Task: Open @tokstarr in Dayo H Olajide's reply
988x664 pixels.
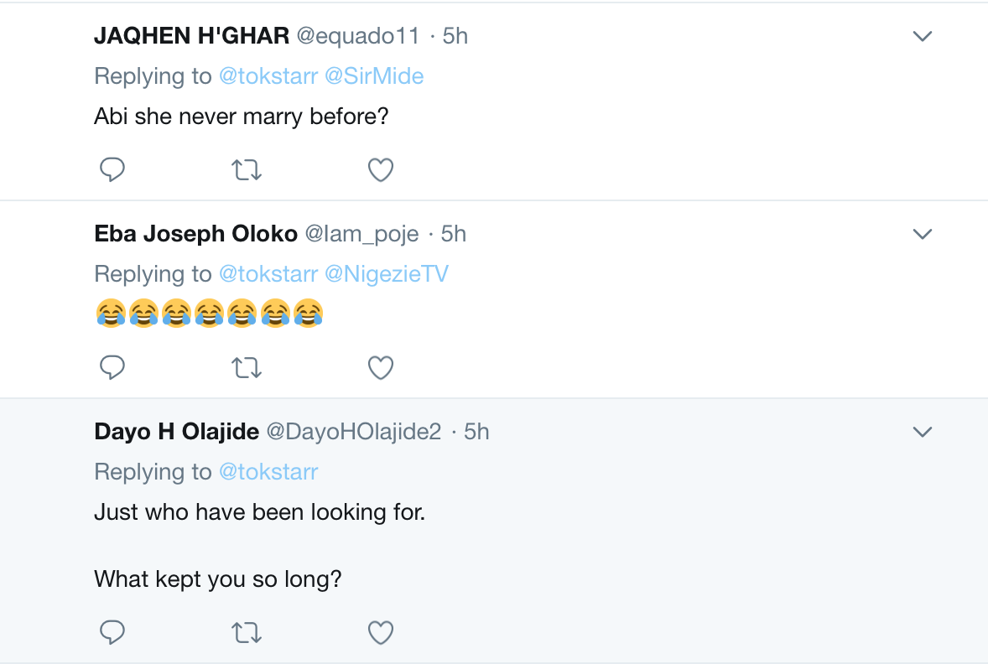Action: click(x=268, y=472)
